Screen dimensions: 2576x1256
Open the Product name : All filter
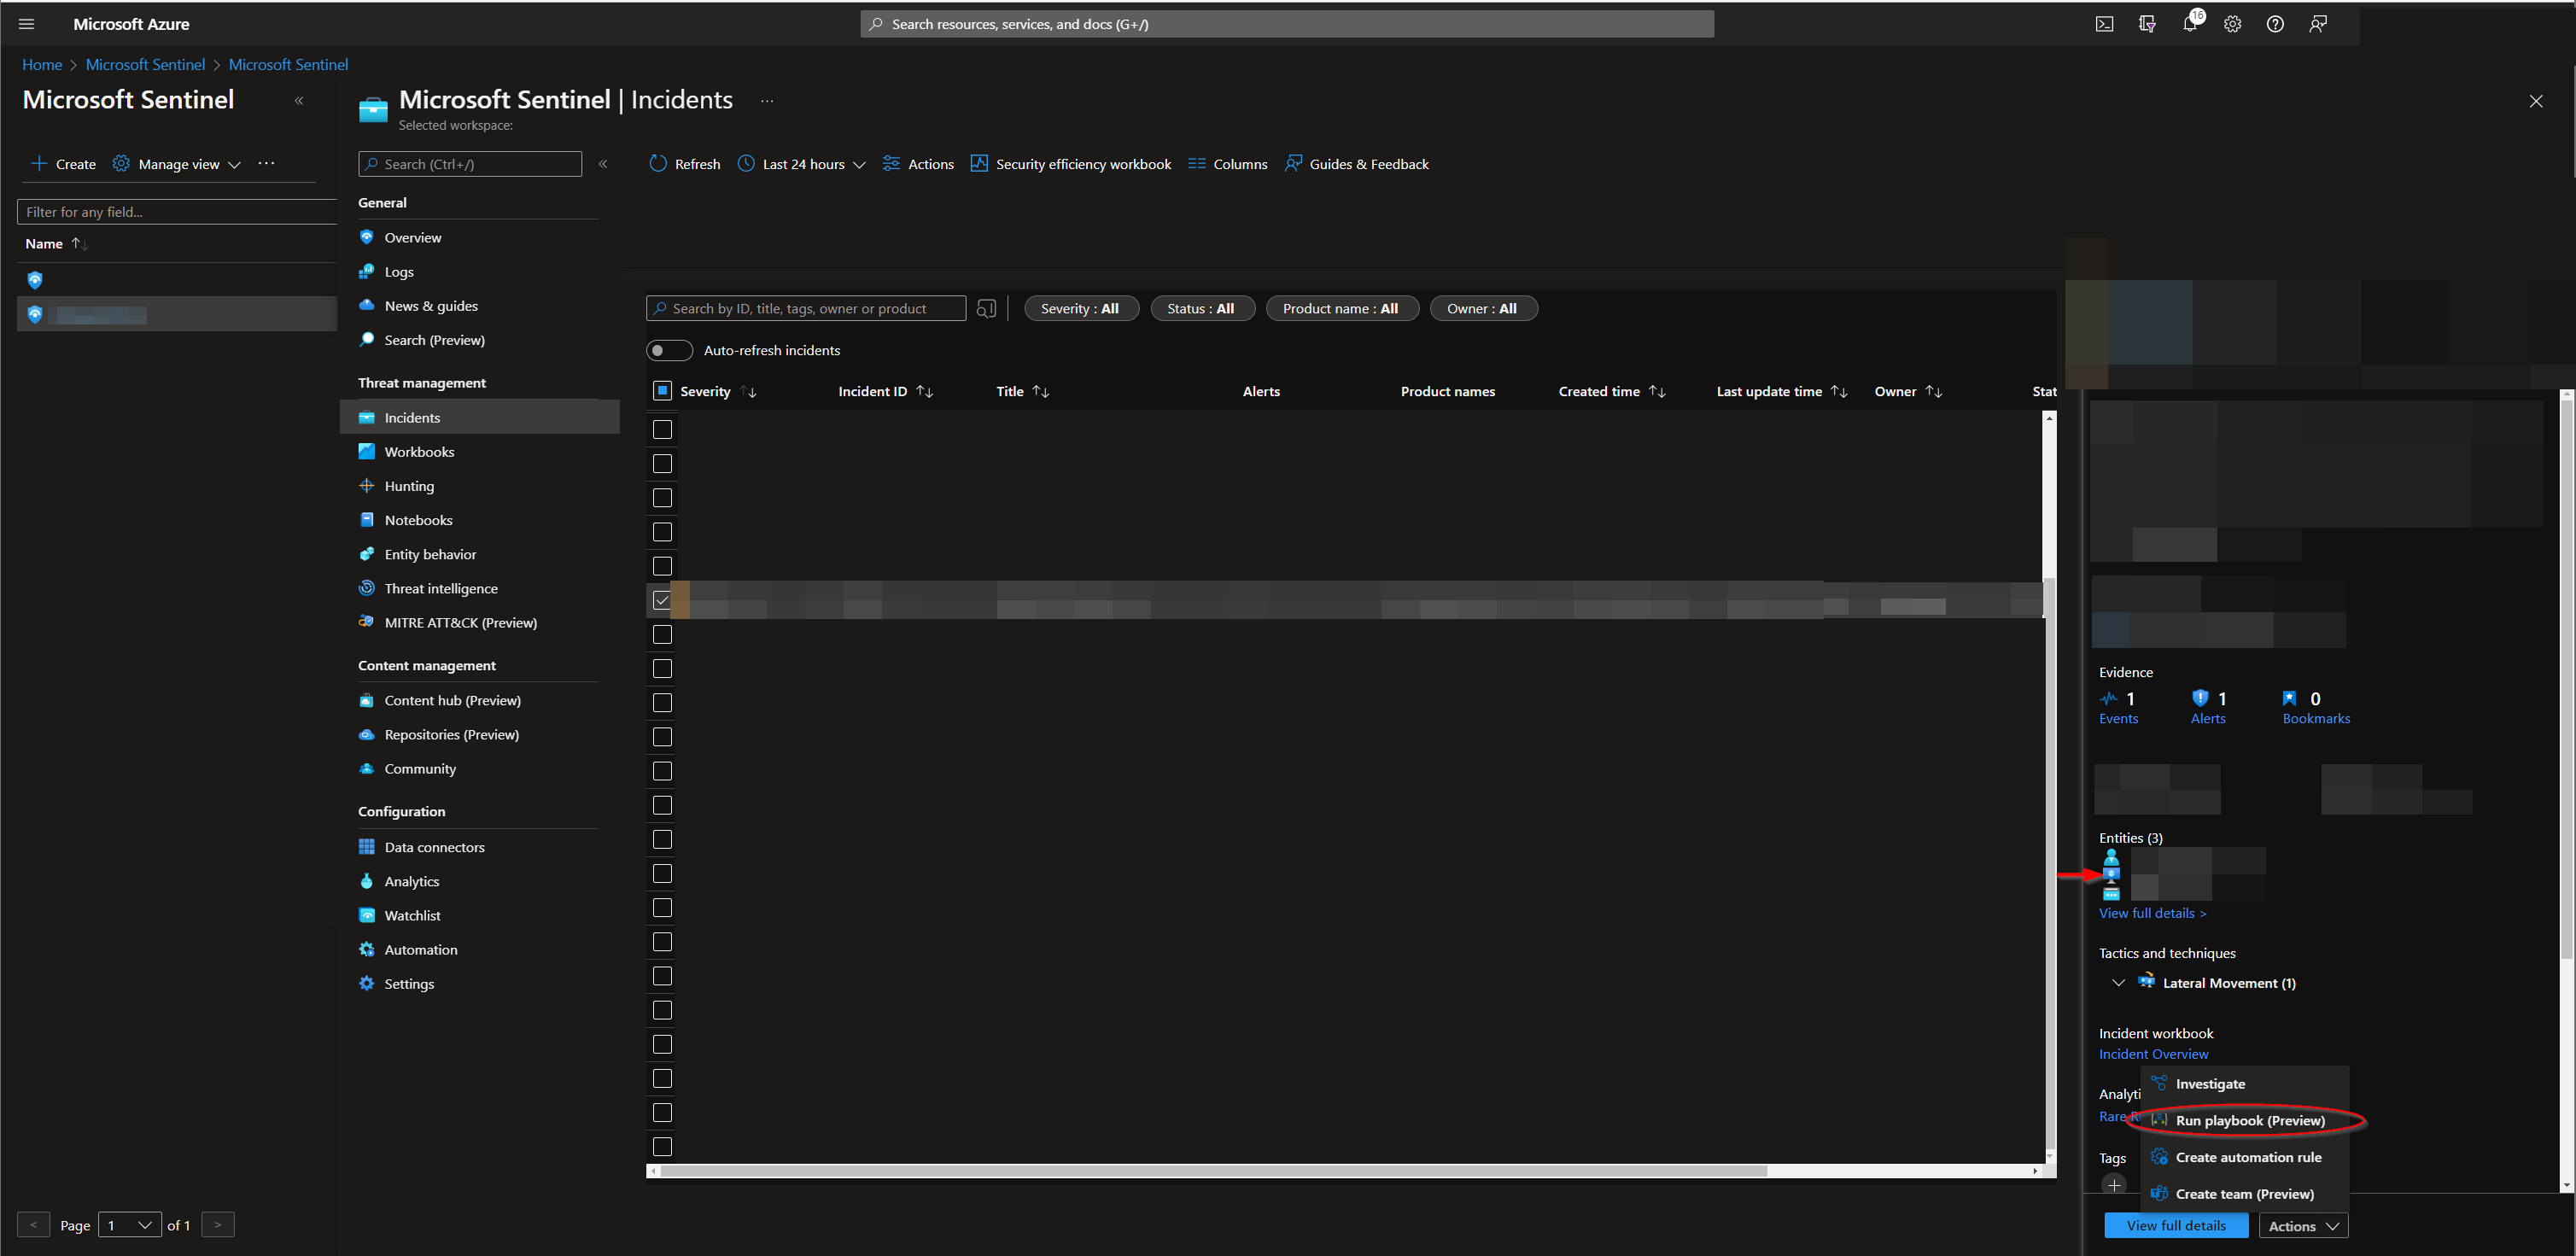click(x=1341, y=308)
